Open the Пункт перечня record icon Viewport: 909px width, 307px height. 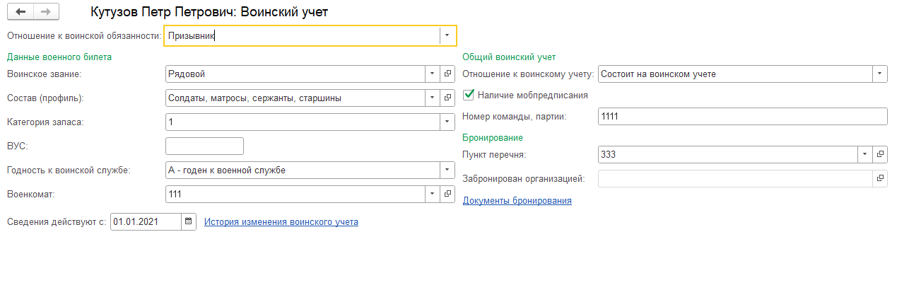(x=880, y=153)
